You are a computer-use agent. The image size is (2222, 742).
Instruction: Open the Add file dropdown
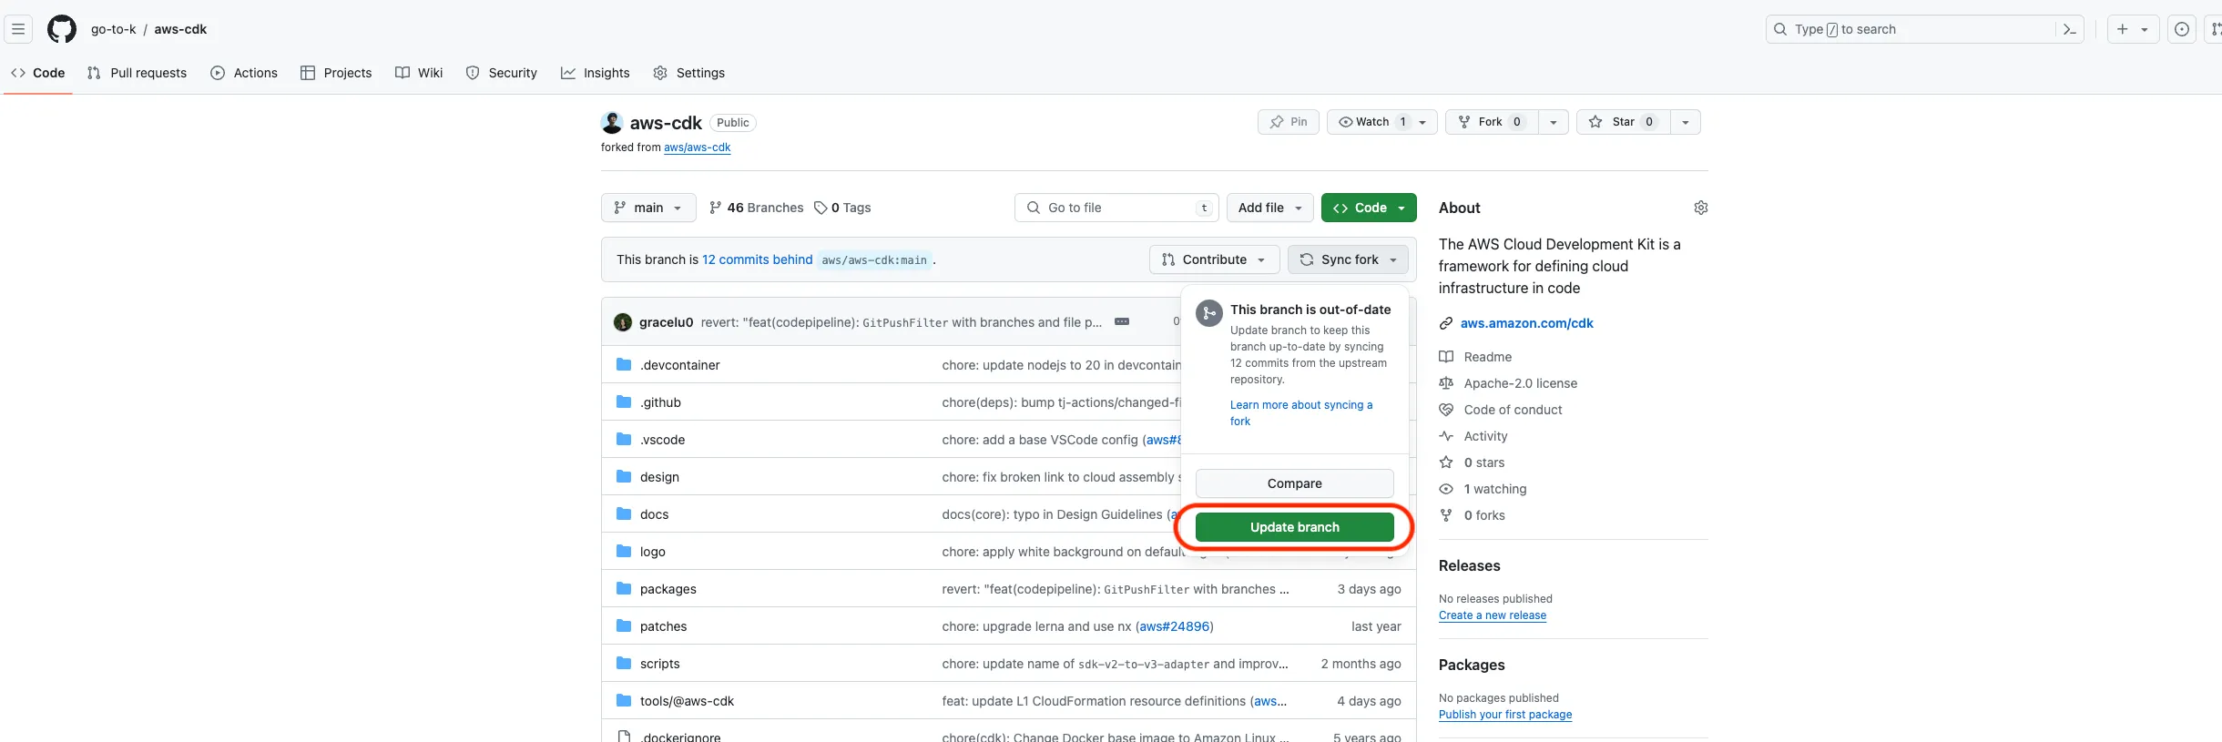click(1270, 208)
